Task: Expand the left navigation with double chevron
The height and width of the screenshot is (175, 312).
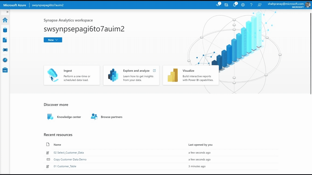Action: pyautogui.click(x=7, y=12)
